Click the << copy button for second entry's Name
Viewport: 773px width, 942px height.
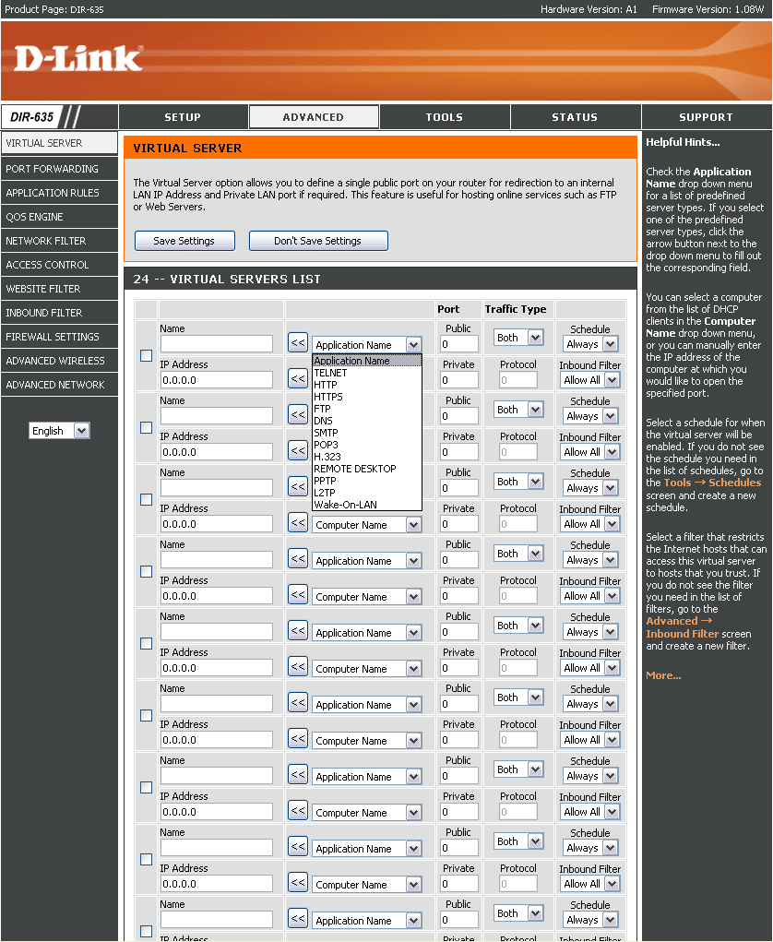[298, 415]
